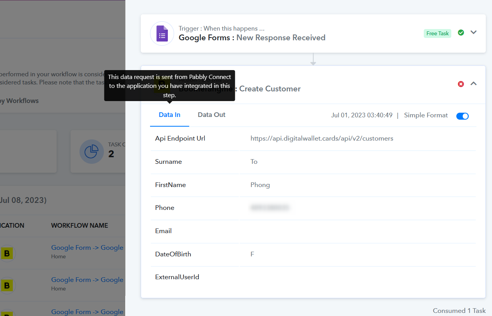The height and width of the screenshot is (316, 492).
Task: Click the Phone field label
Action: pyautogui.click(x=165, y=208)
